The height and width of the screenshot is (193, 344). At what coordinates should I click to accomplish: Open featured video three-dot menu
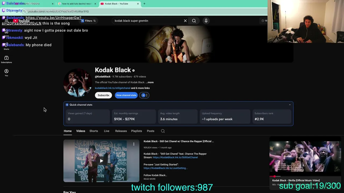coord(134,144)
